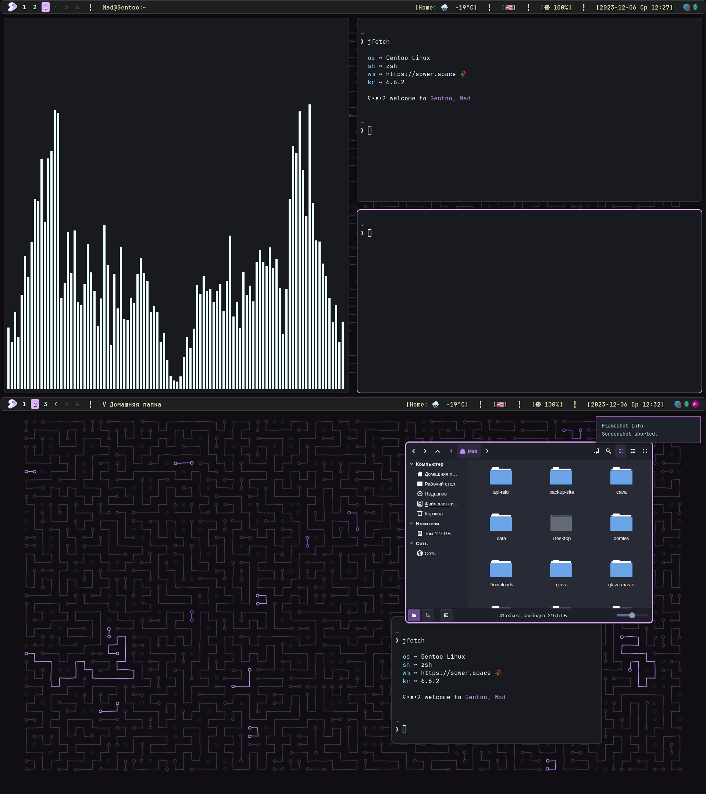706x794 pixels.
Task: Click the blue round tray icon in the 12:27 bar
Action: (x=687, y=7)
